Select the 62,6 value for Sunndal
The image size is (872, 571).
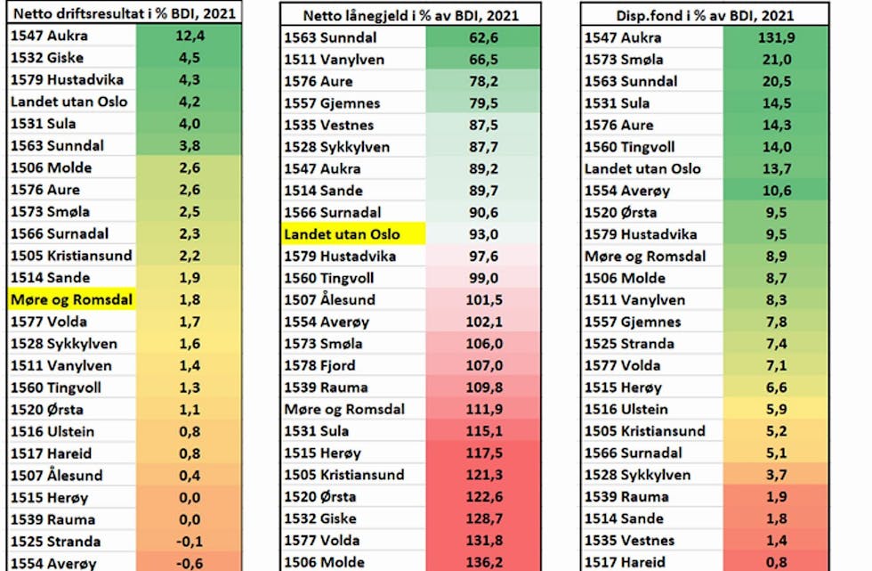(485, 37)
